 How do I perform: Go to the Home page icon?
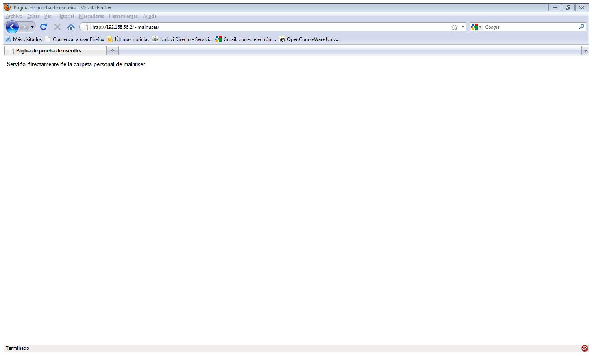(x=71, y=27)
